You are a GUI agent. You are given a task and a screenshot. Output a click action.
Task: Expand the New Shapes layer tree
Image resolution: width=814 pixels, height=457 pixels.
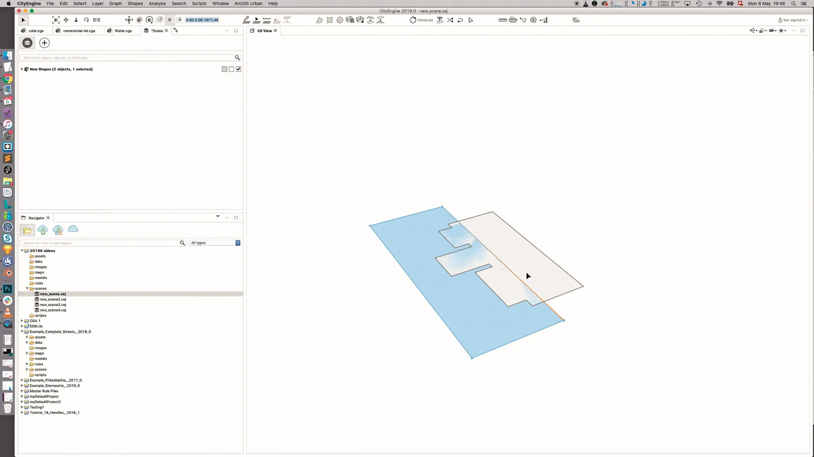pos(22,69)
